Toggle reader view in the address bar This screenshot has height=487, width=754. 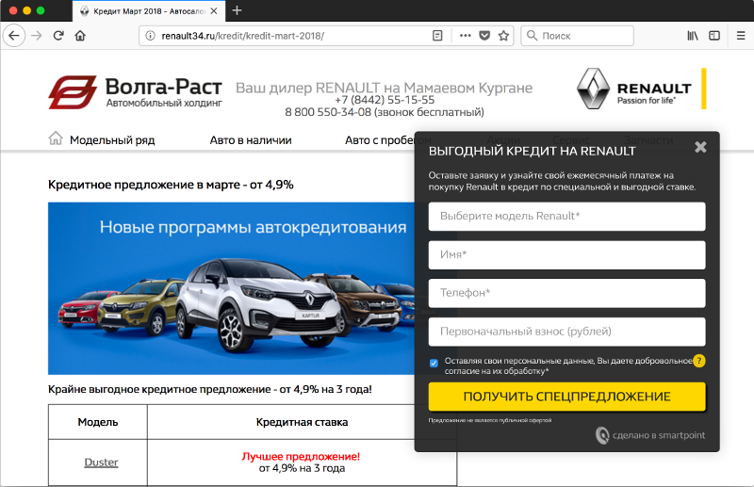437,36
